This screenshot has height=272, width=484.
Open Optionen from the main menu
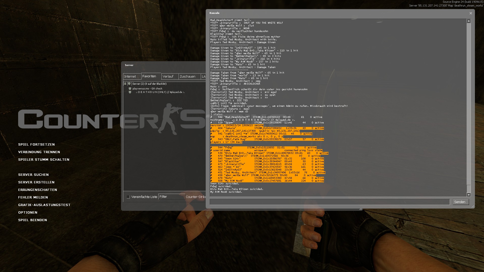coord(28,213)
